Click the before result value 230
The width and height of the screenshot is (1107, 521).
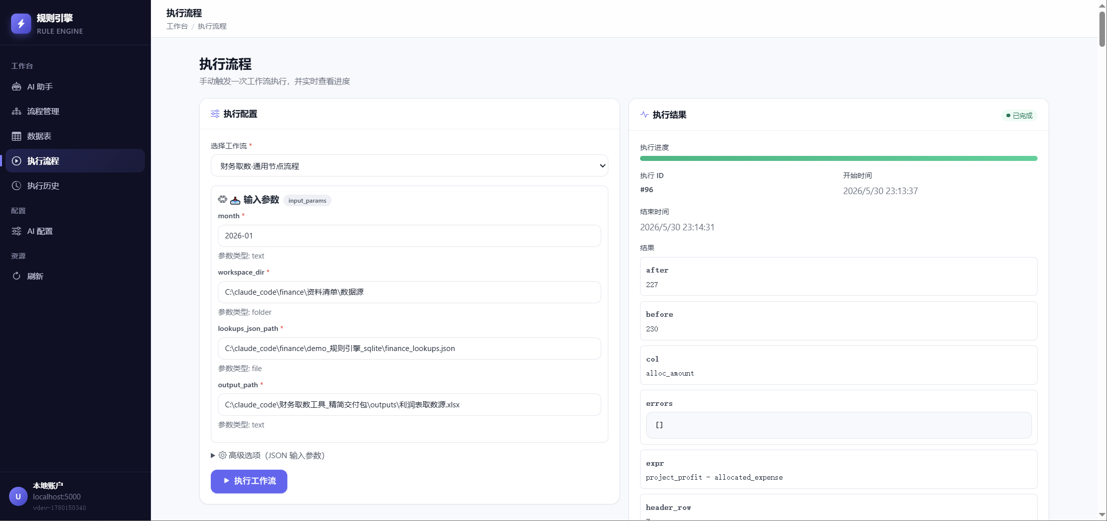point(652,329)
